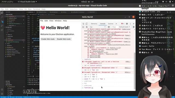Click the DevTools console vertical scrollbar
The height and width of the screenshot is (98, 175).
point(135,71)
